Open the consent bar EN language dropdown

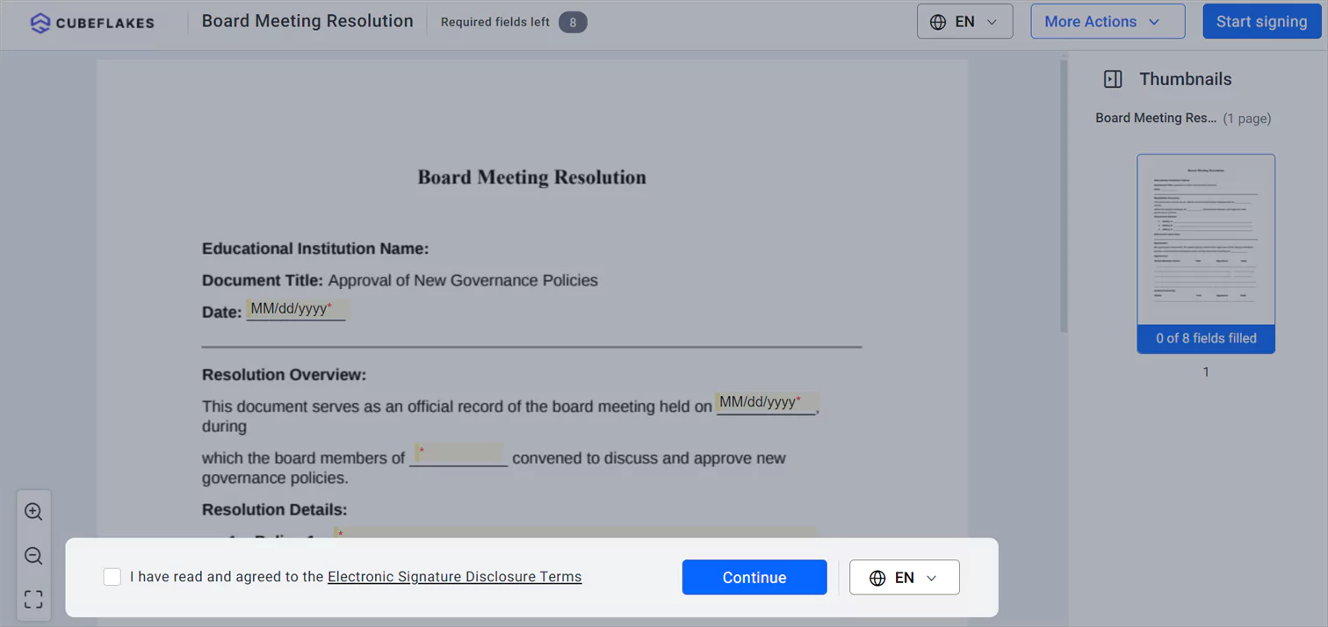pyautogui.click(x=905, y=578)
